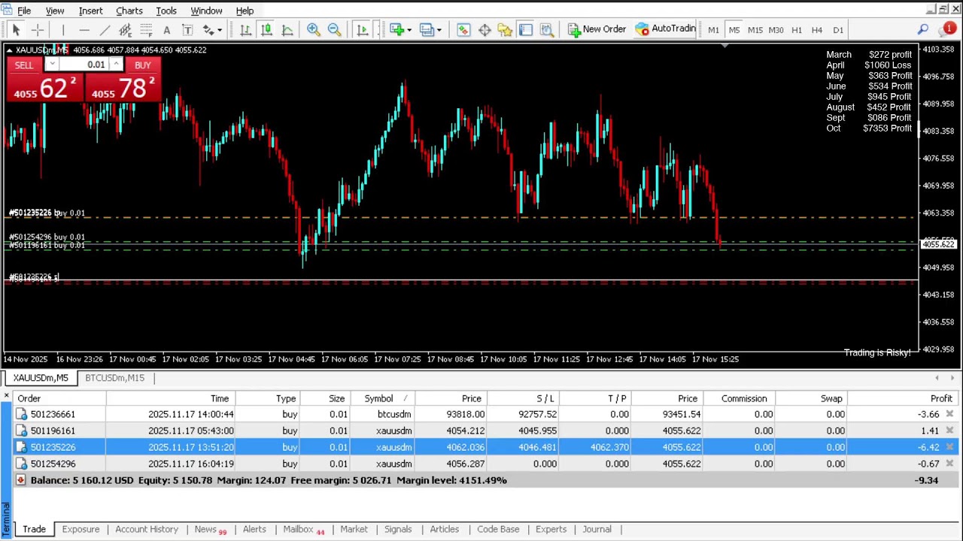Switch to H4 timeframe
The width and height of the screenshot is (963, 541).
(x=817, y=30)
